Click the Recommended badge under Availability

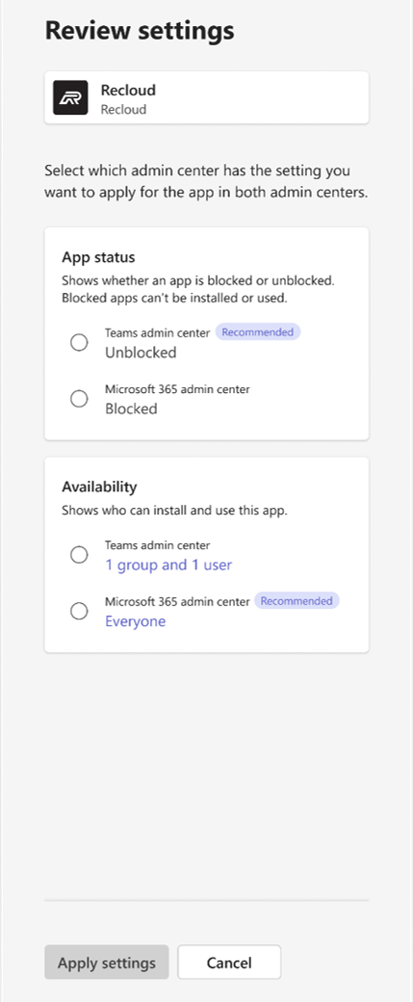(297, 600)
